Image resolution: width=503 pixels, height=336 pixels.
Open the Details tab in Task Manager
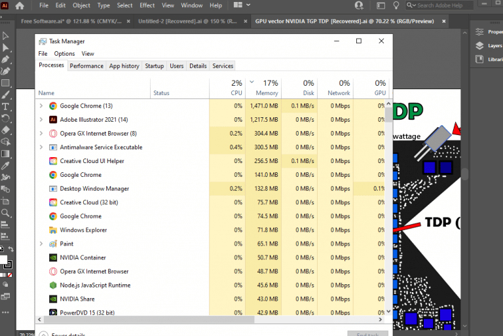198,65
